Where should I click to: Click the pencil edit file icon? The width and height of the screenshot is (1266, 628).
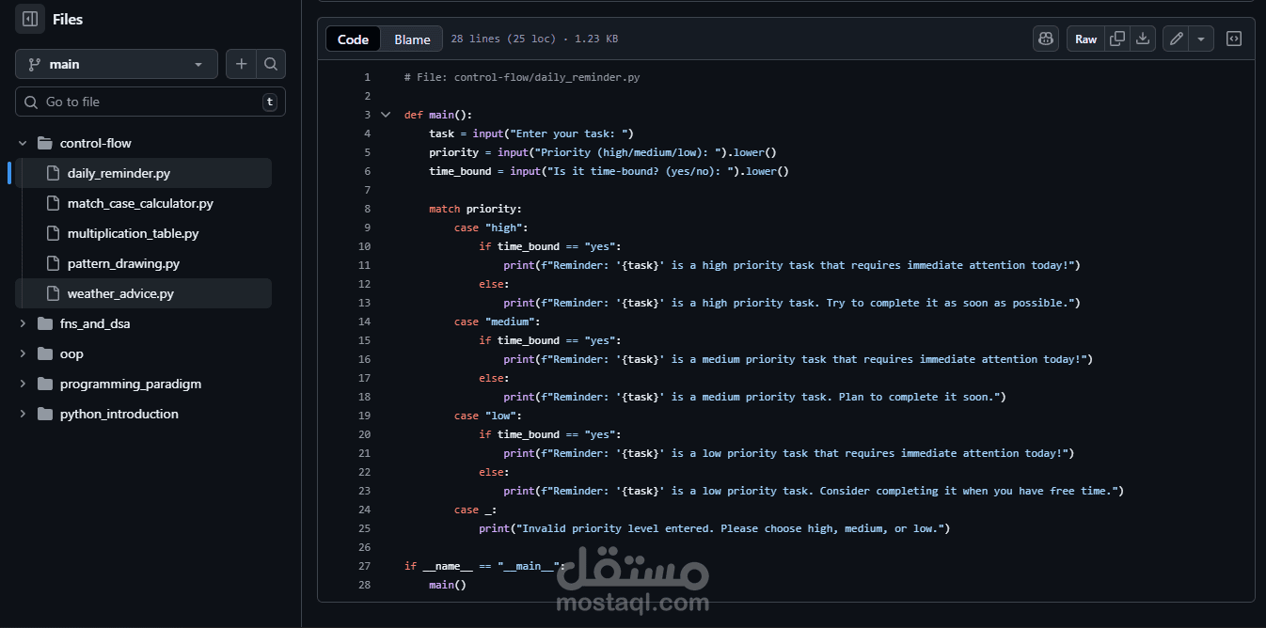1176,39
